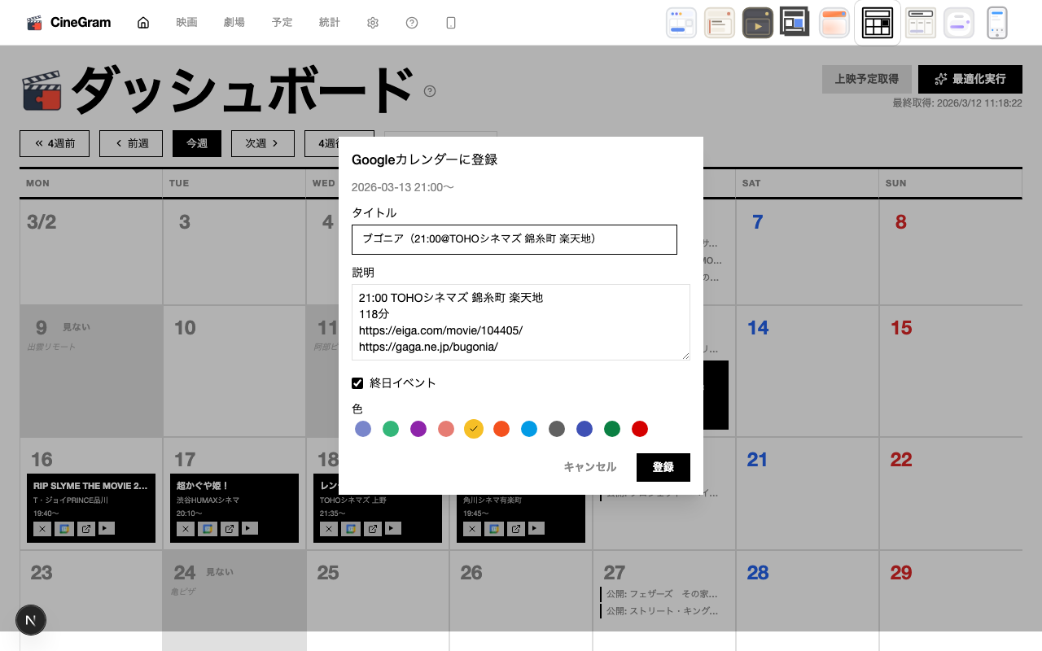This screenshot has width=1042, height=651.
Task: Select the red event color swatch
Action: pyautogui.click(x=640, y=429)
